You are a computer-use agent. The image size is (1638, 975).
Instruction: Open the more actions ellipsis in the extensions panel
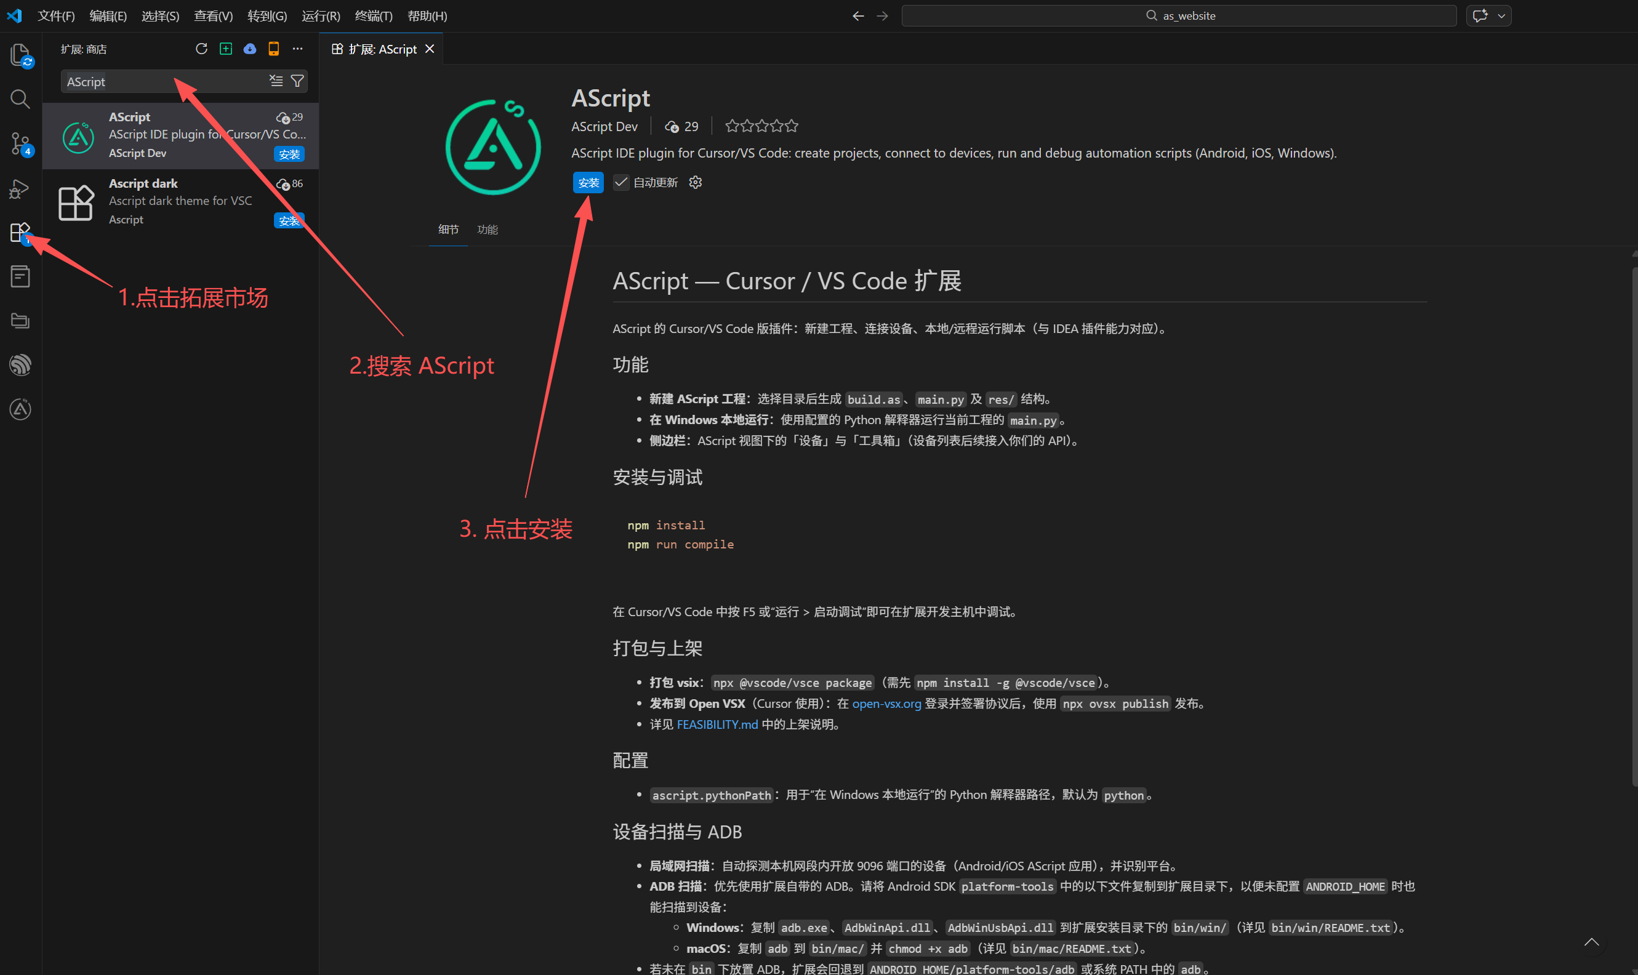[x=298, y=49]
